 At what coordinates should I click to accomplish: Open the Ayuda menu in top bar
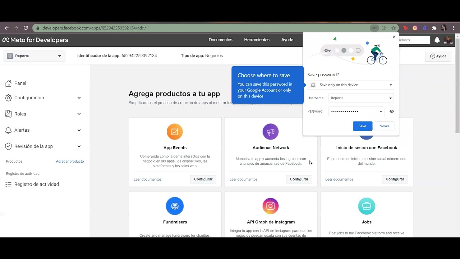coord(287,40)
